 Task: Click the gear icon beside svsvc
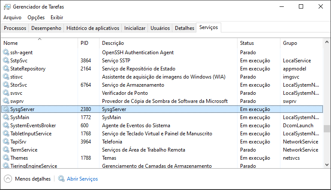6,93
